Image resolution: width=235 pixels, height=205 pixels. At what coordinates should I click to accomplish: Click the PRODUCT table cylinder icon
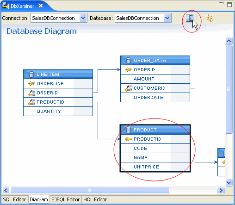[x=129, y=130]
